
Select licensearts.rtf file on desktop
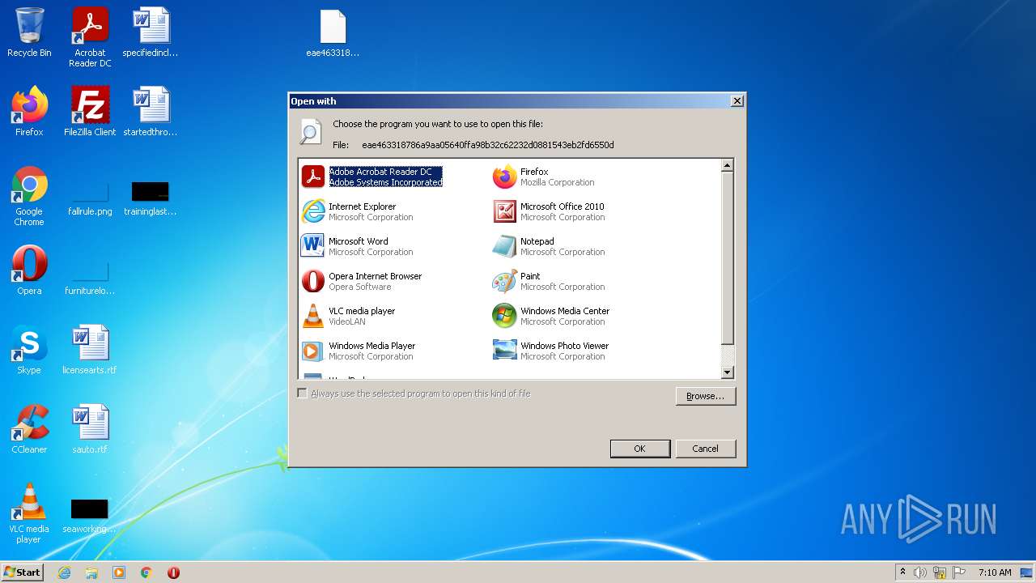pos(90,349)
